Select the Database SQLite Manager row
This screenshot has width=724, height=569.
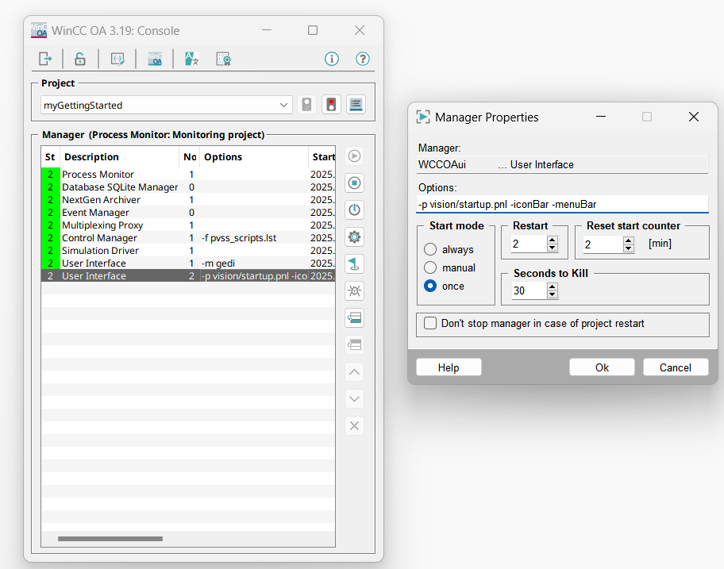188,187
